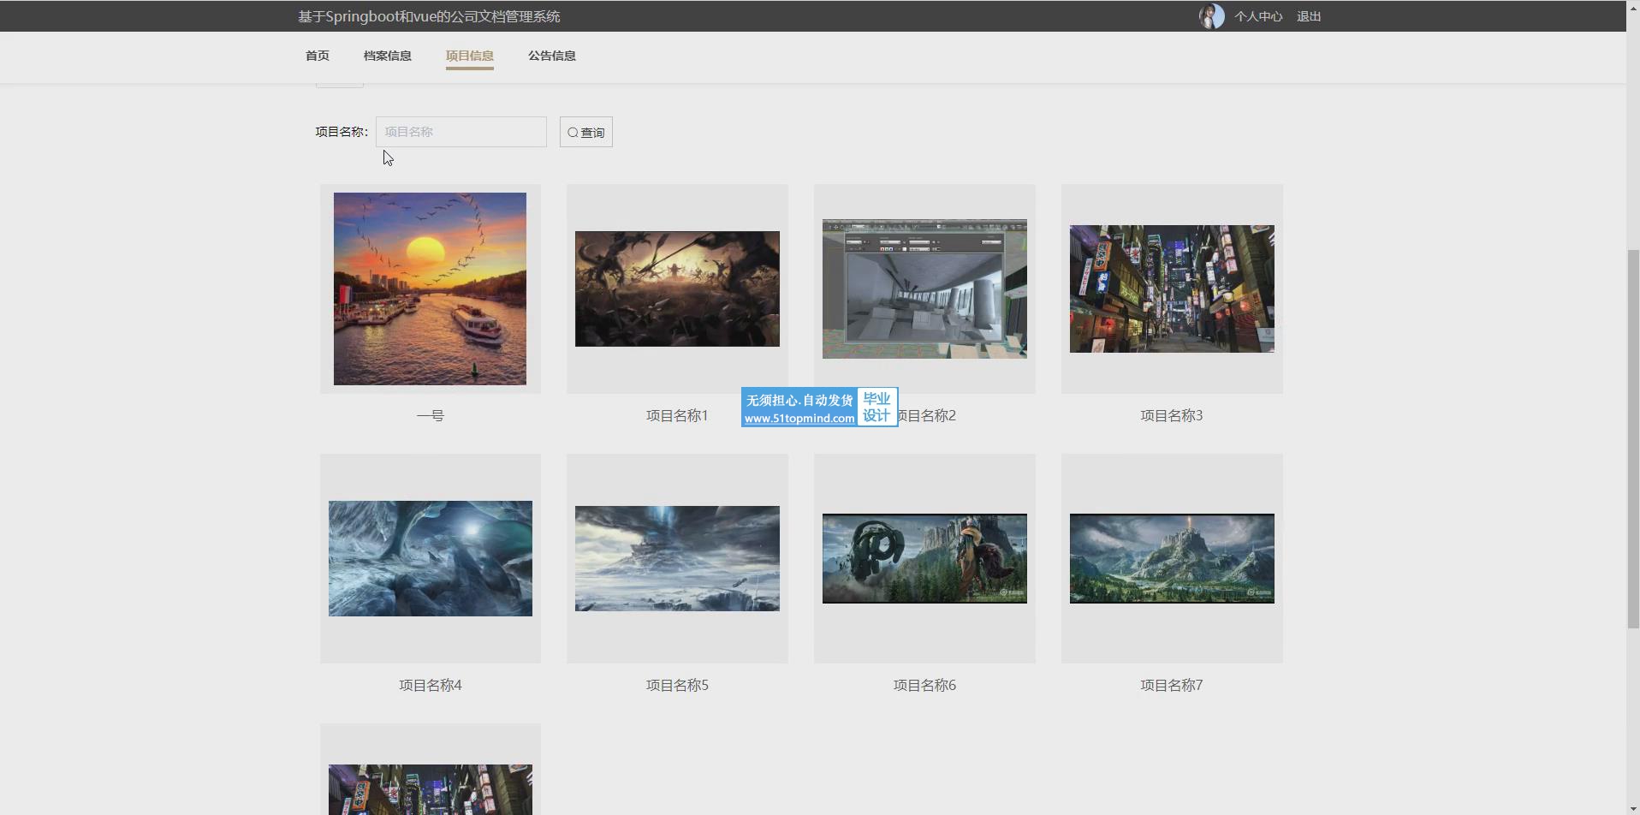Focus the 项目名称 search input field

tap(461, 132)
